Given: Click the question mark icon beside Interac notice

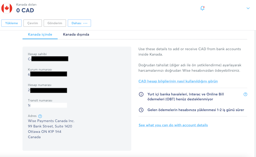Looking at the screenshot, I should (246, 94).
